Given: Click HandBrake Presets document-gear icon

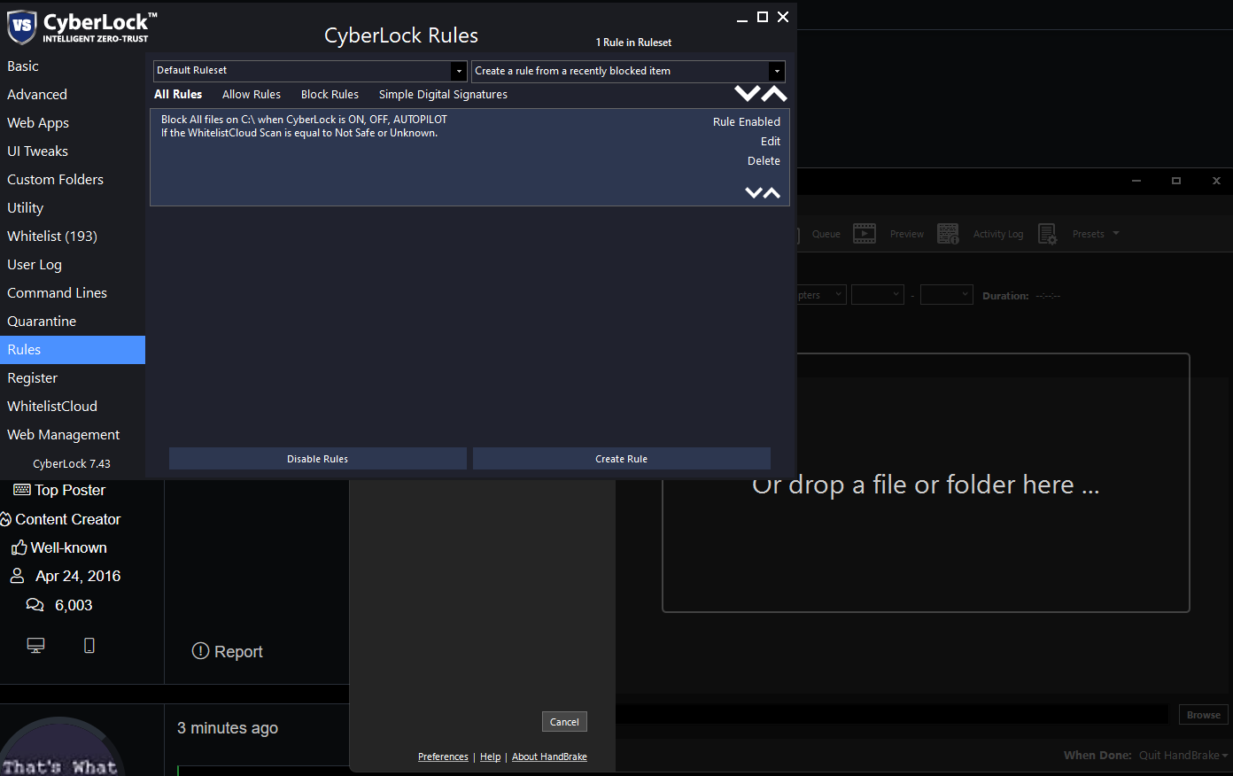Looking at the screenshot, I should pyautogui.click(x=1047, y=234).
